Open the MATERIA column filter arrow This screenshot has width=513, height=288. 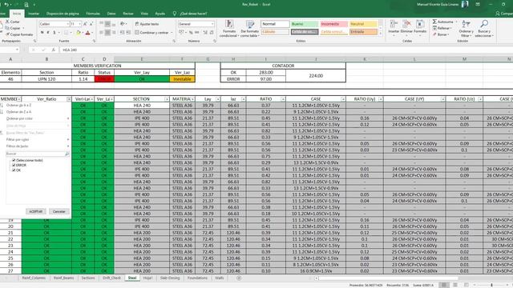click(x=192, y=99)
